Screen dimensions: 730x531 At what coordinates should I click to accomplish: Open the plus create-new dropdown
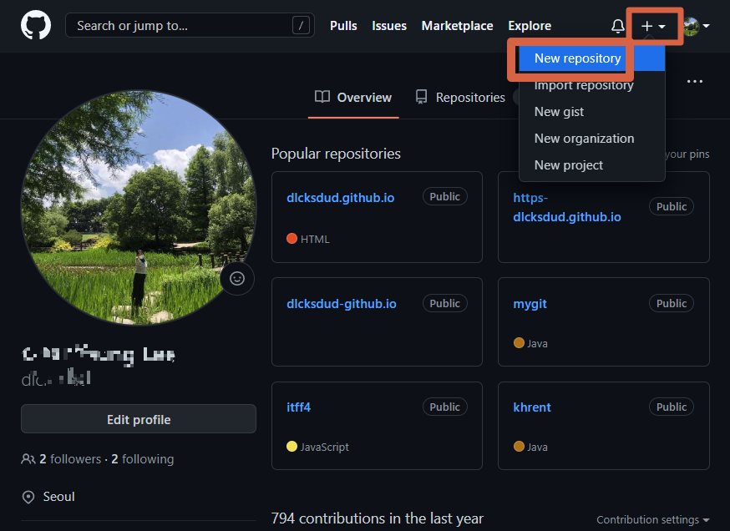pos(653,26)
